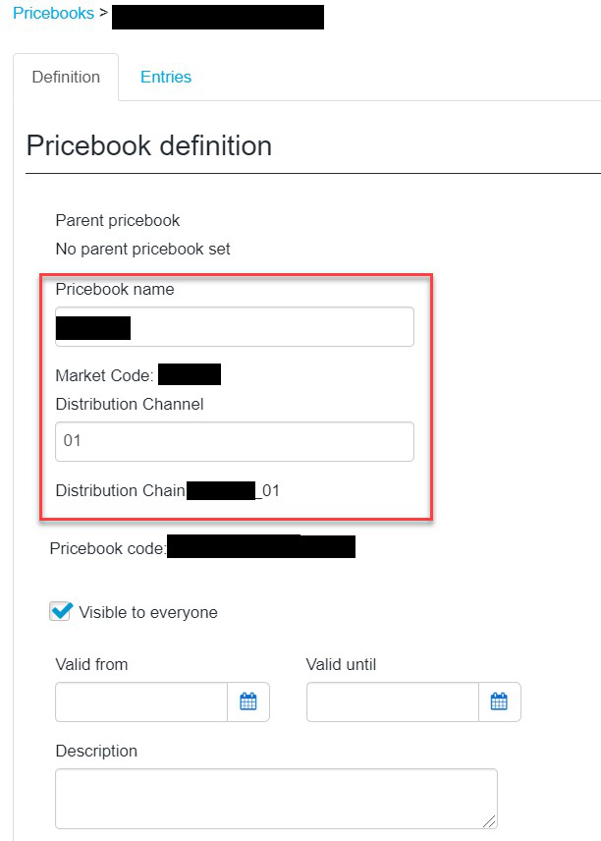Click the Valid until date field

click(x=393, y=701)
